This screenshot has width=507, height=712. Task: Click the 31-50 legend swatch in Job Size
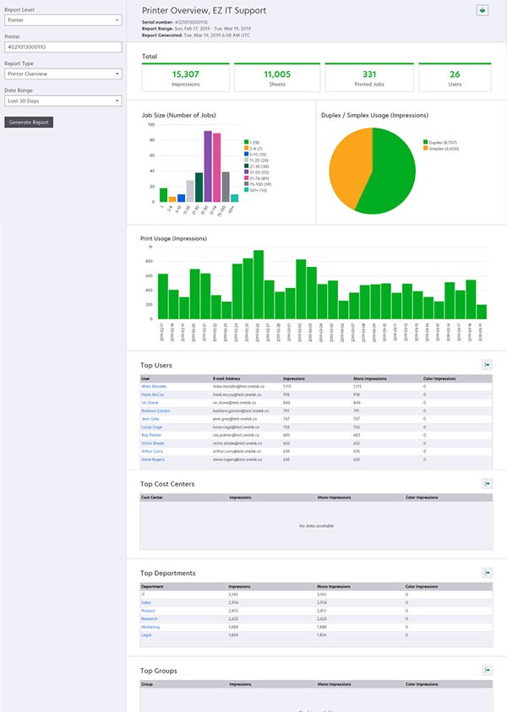coord(247,172)
